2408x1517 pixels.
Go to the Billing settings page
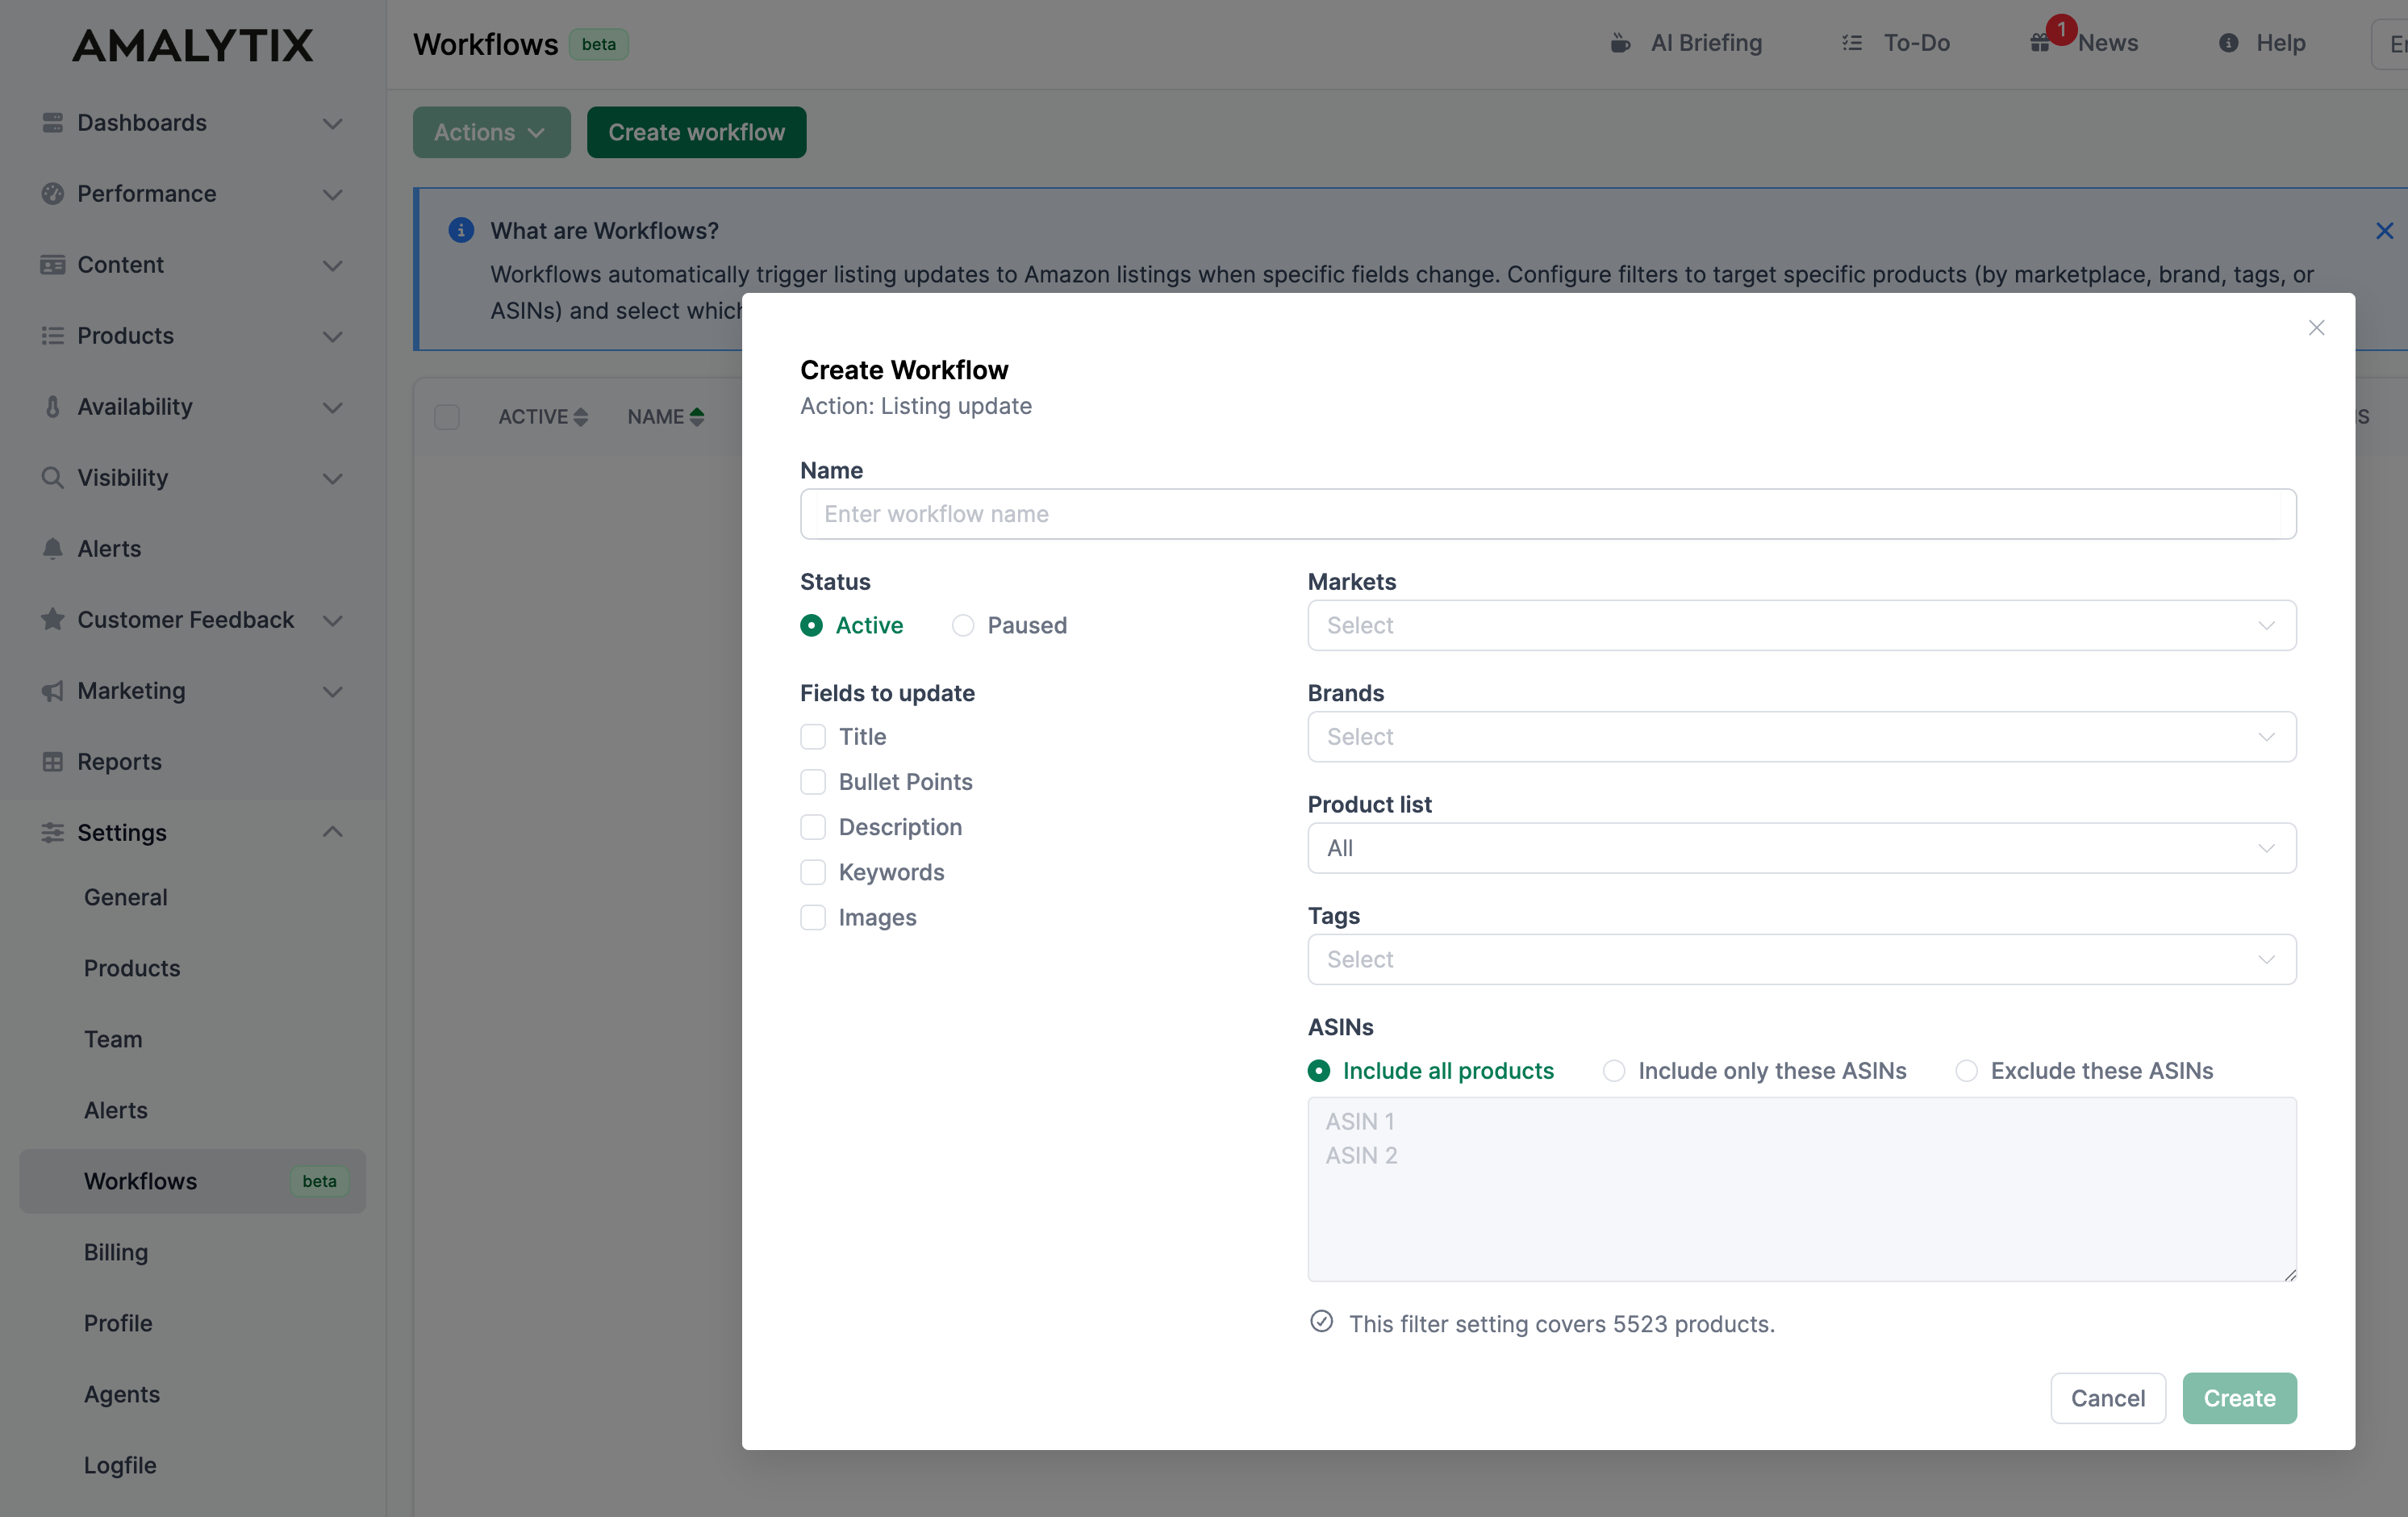[x=116, y=1252]
